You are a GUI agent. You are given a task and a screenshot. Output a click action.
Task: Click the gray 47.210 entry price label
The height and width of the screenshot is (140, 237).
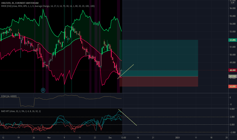click(x=233, y=76)
